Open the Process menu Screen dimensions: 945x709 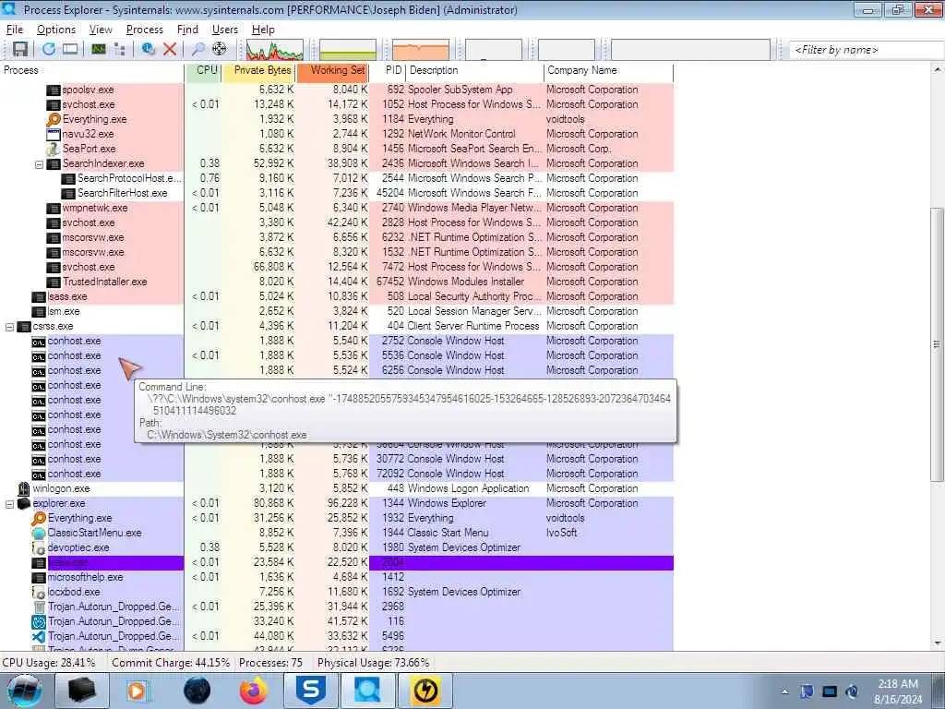coord(145,30)
